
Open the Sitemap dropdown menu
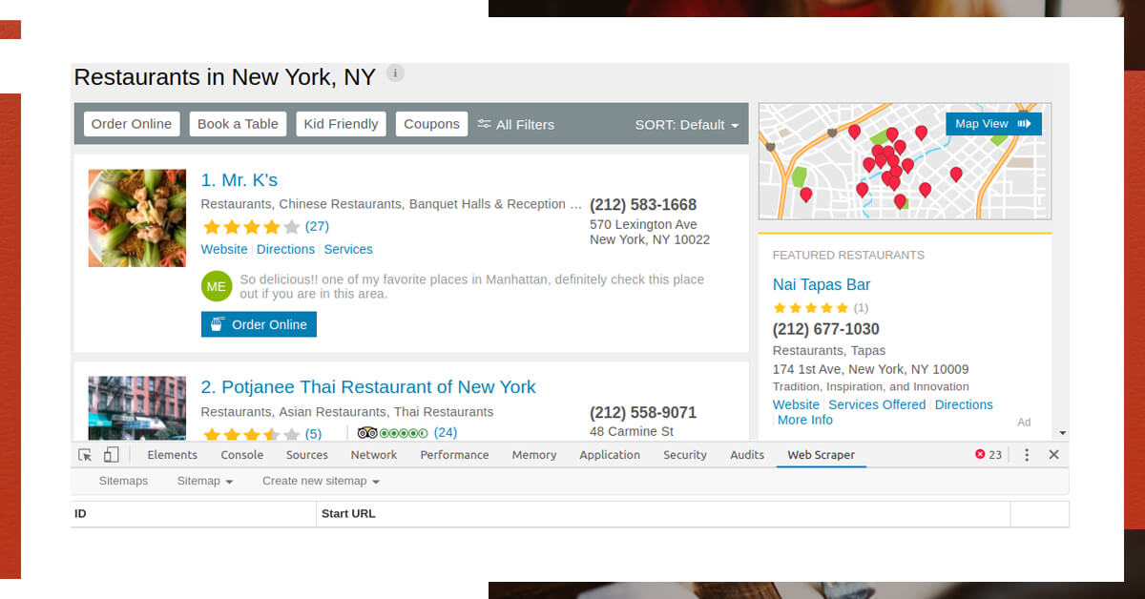click(204, 481)
